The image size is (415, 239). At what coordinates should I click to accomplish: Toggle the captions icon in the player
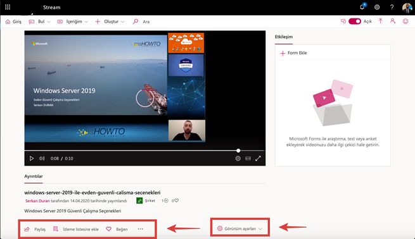[248, 158]
